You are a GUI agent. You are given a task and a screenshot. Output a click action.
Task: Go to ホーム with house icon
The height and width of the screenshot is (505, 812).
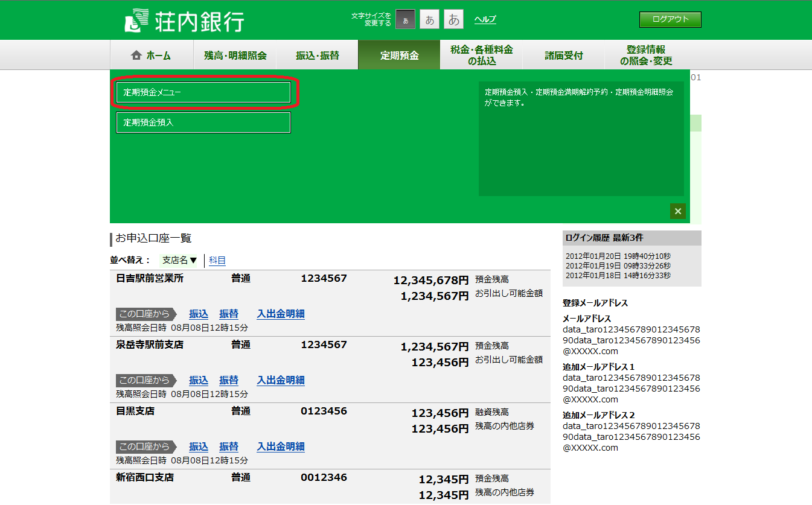[x=151, y=56]
